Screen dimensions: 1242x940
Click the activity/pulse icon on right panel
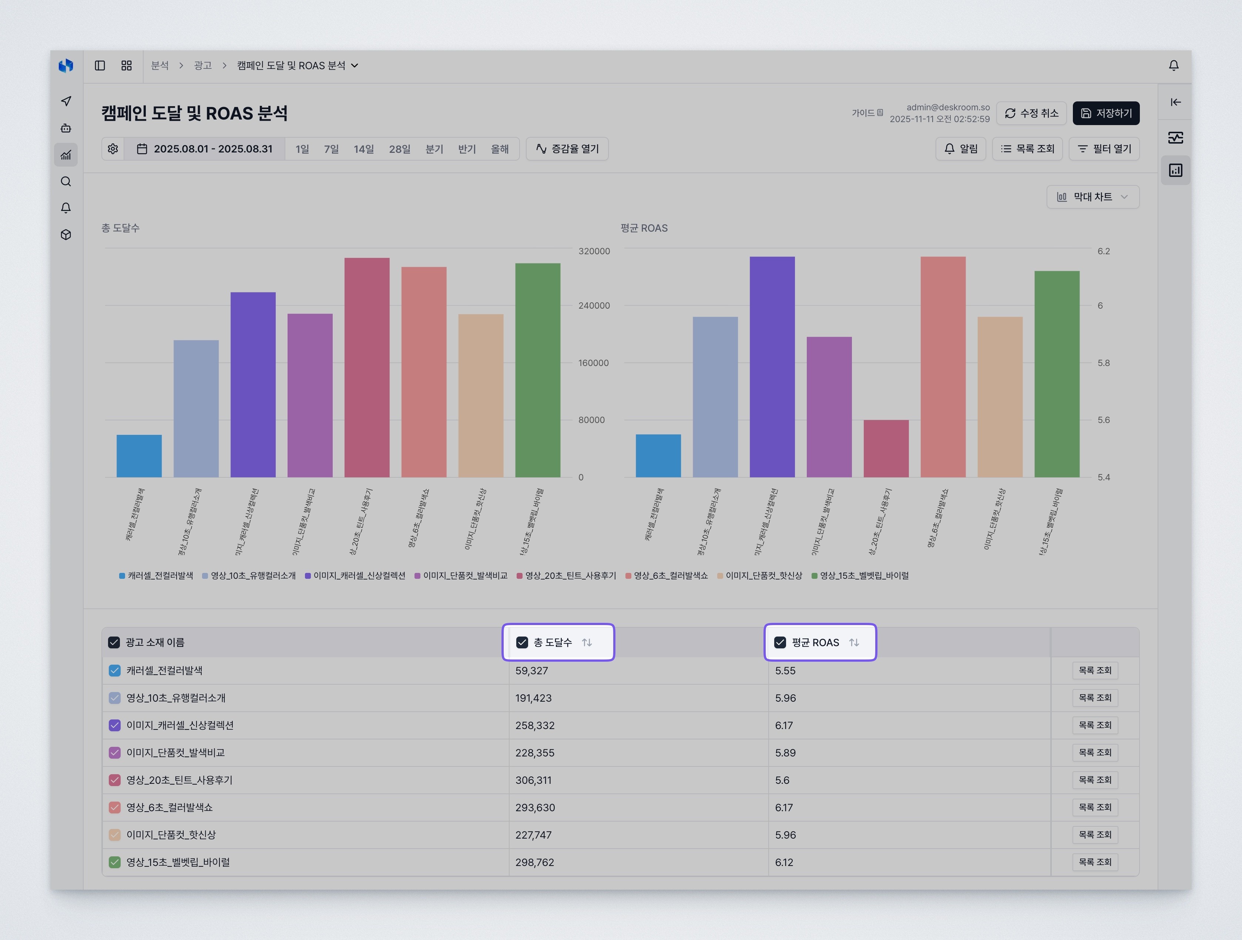coord(1175,138)
